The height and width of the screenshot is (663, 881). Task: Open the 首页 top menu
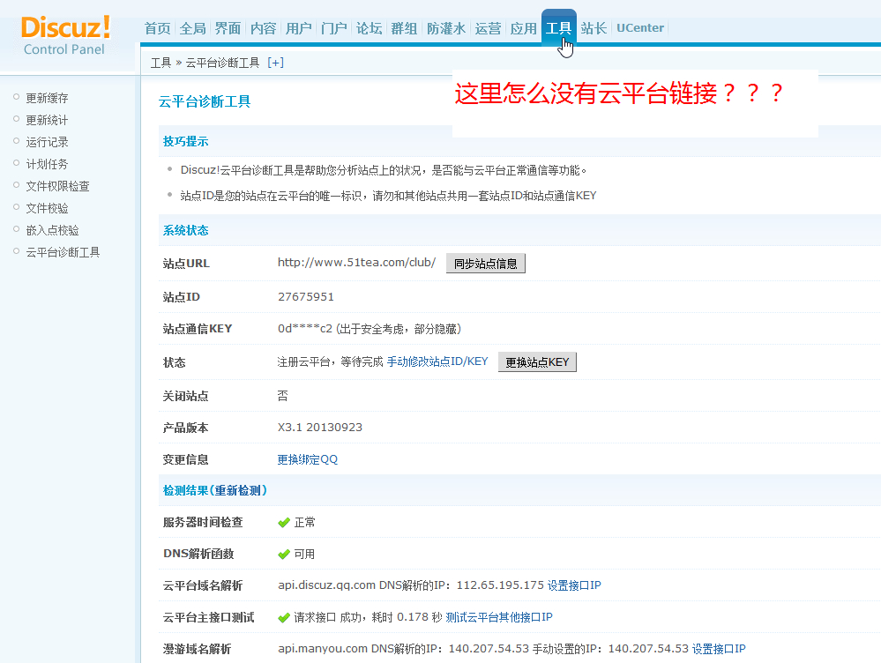pyautogui.click(x=157, y=28)
